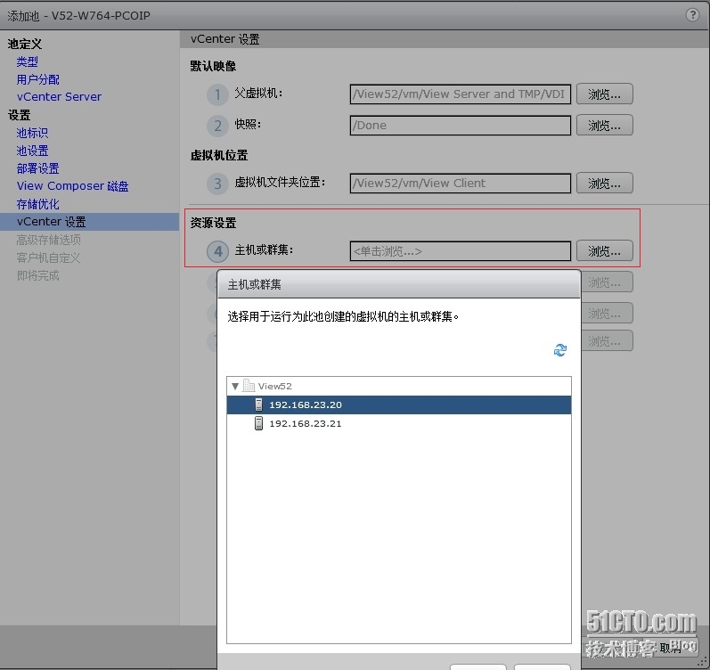Open View Composer 磁盘 link
The image size is (710, 670).
pos(72,186)
